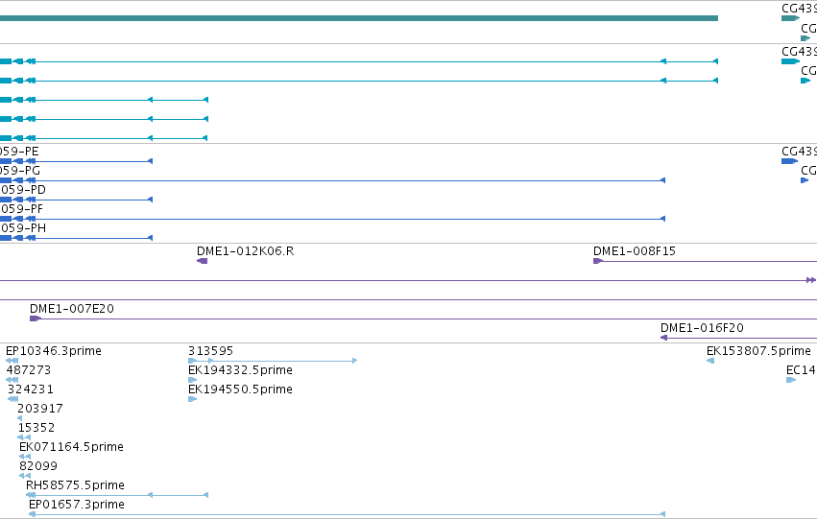Select the EK153807.5prime label
The image size is (817, 519).
(758, 351)
